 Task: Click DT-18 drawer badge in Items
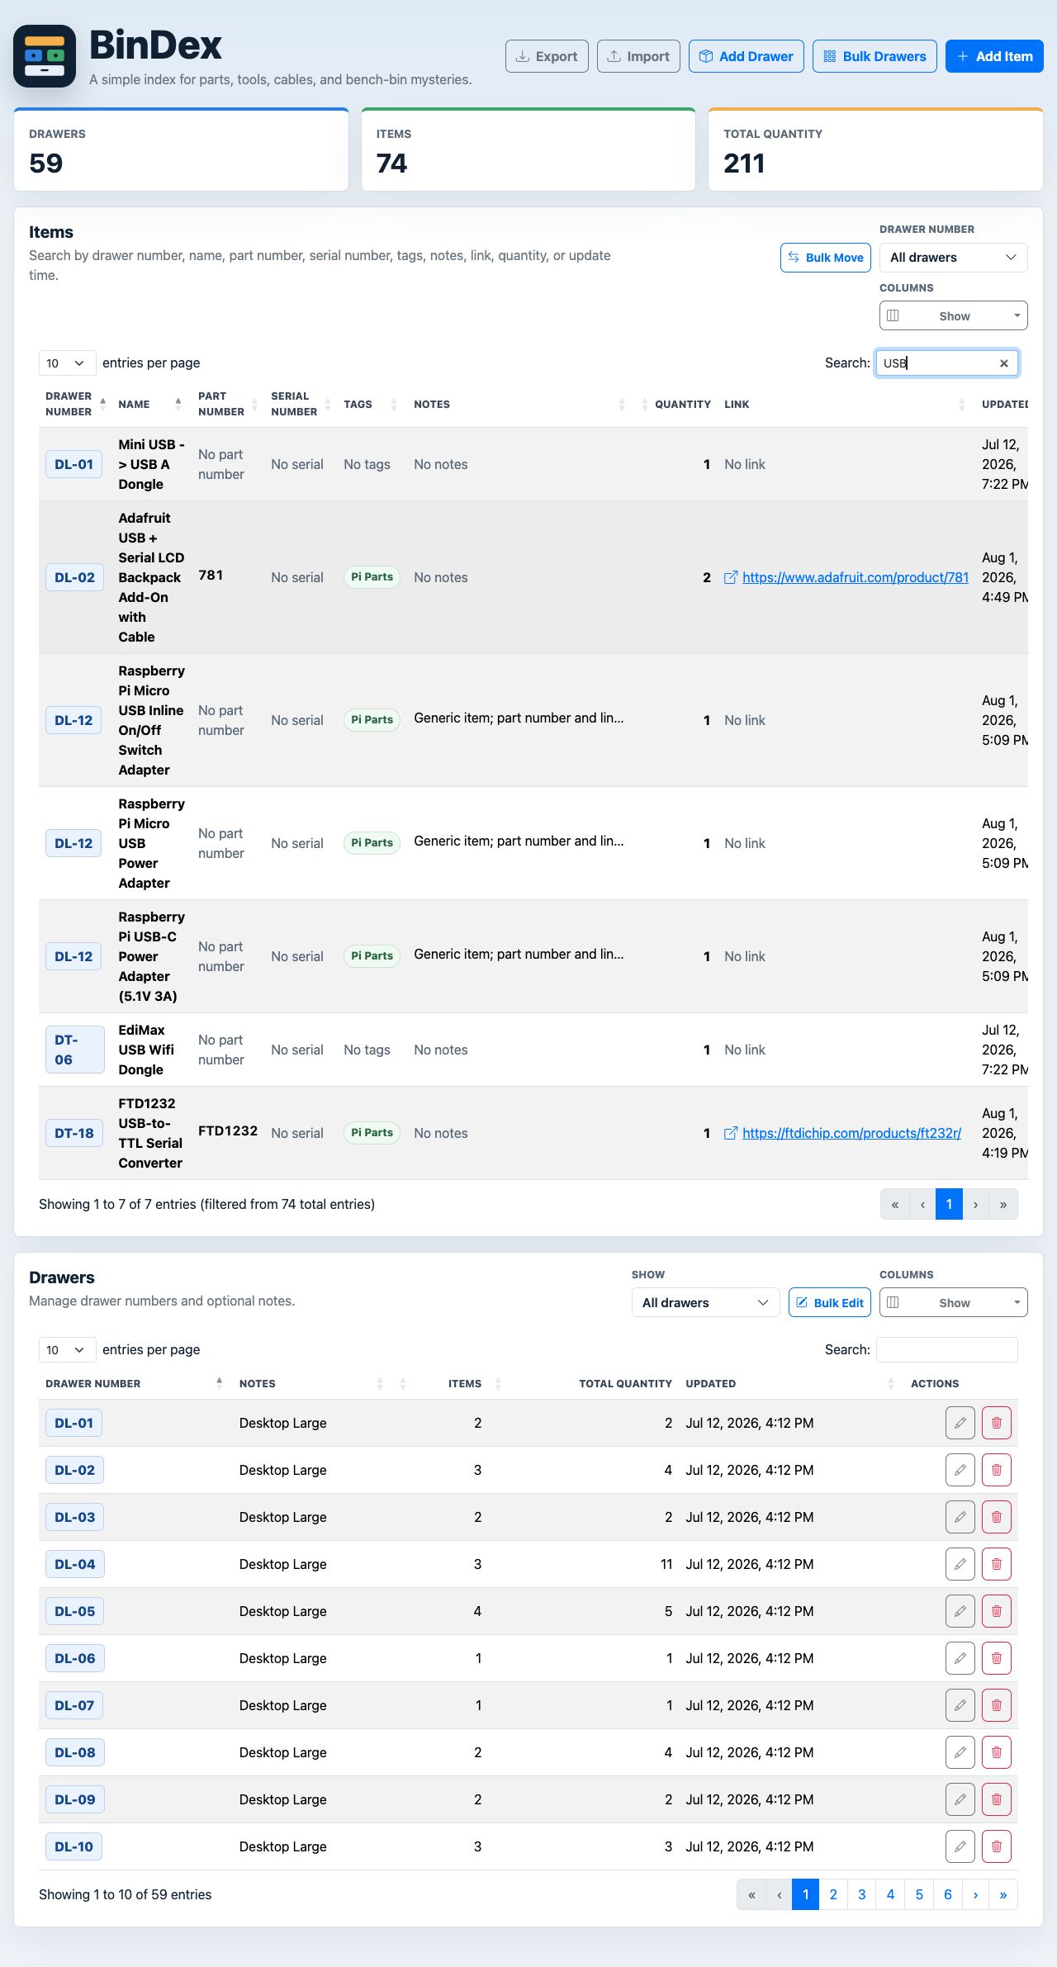(x=74, y=1133)
